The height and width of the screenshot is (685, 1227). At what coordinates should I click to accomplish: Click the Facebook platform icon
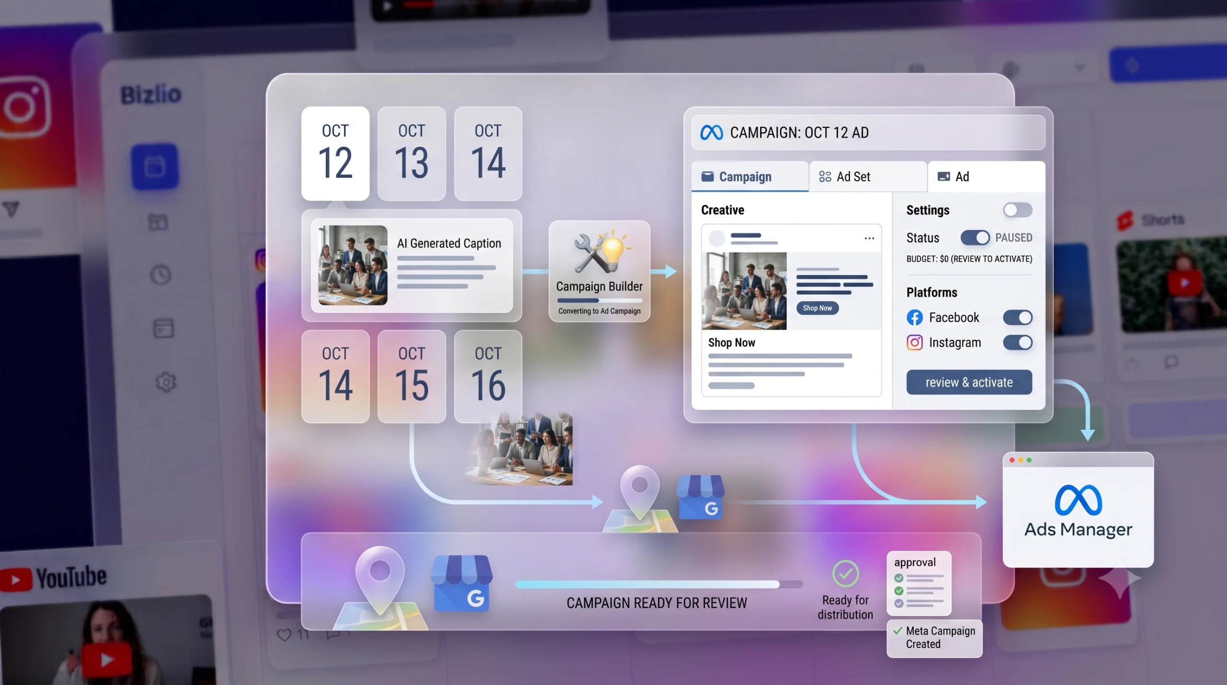tap(914, 317)
